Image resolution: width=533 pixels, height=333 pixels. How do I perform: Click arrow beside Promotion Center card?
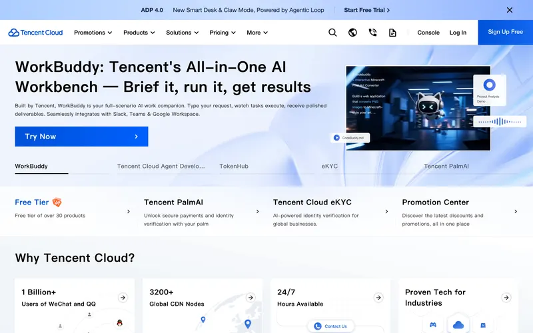(516, 211)
